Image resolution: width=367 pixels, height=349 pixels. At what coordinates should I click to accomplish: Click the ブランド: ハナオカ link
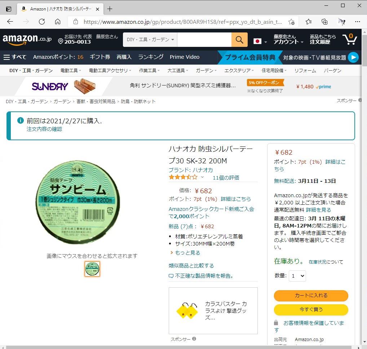(191, 170)
